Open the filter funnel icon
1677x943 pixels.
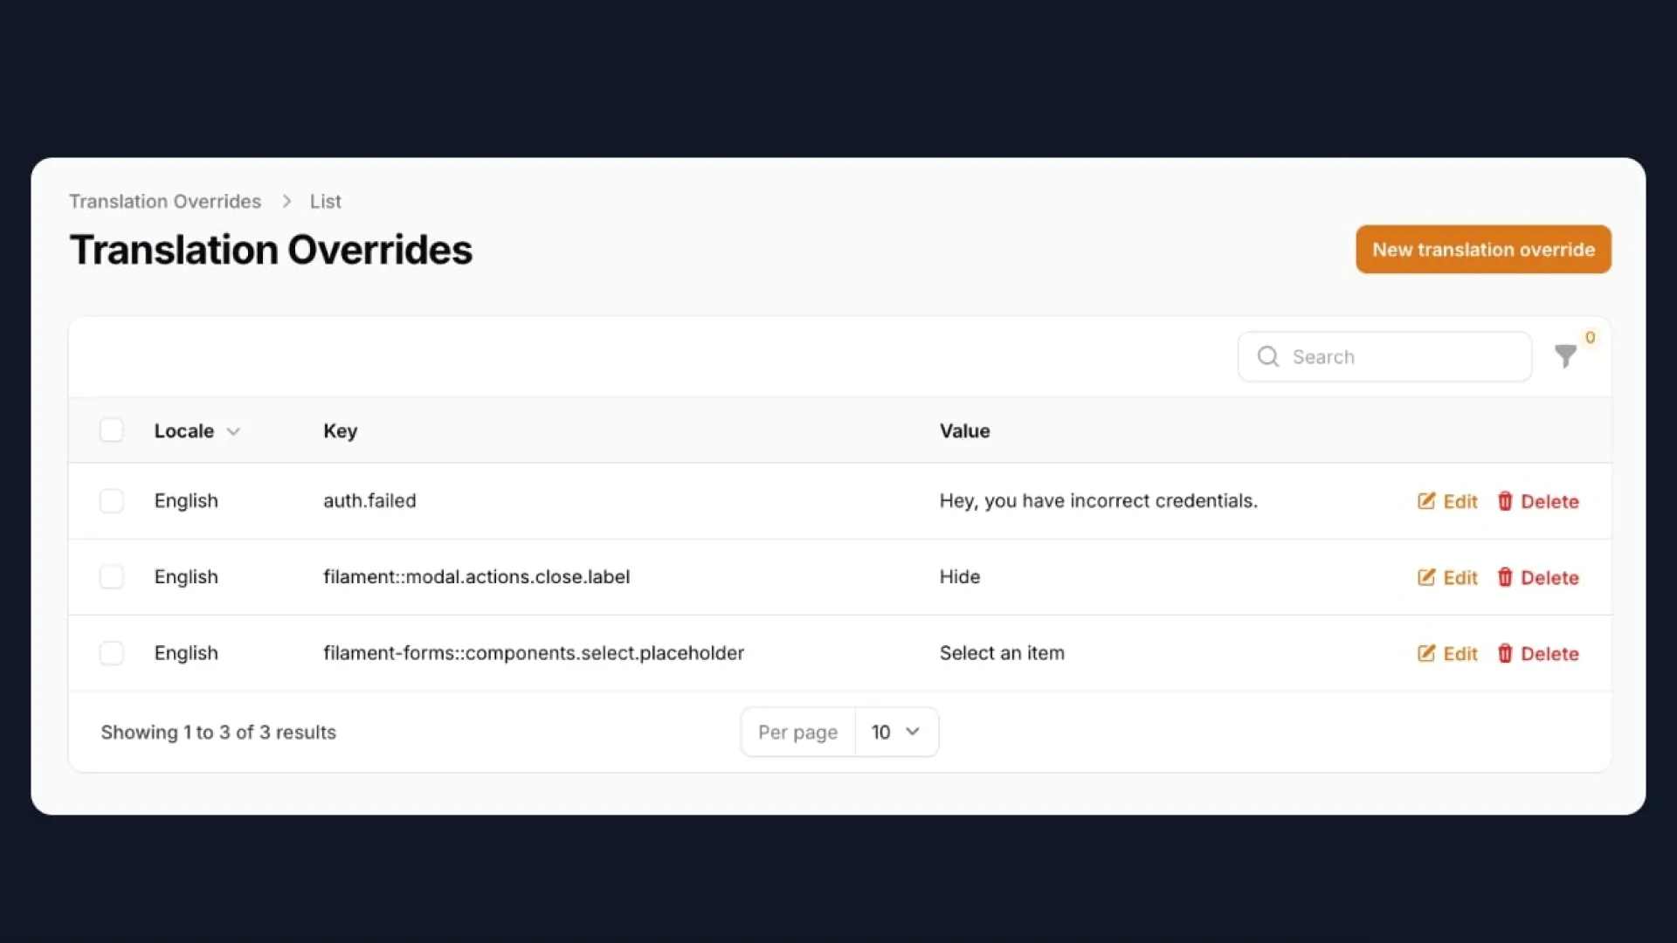point(1564,356)
